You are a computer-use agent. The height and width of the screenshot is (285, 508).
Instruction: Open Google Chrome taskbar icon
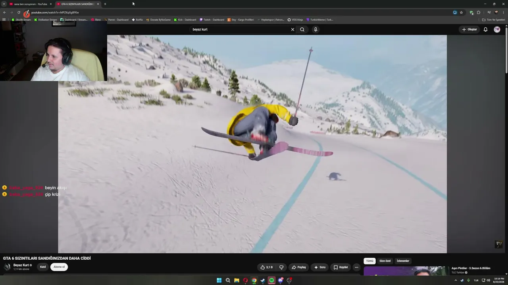[x=254, y=280]
